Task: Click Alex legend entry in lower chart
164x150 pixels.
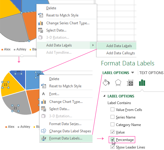Action: pyautogui.click(x=10, y=127)
